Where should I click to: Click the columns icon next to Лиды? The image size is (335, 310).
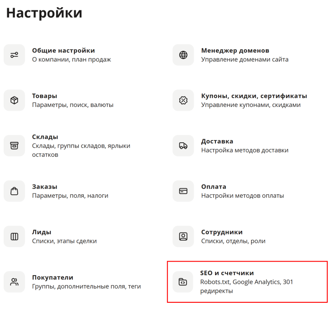tap(14, 237)
